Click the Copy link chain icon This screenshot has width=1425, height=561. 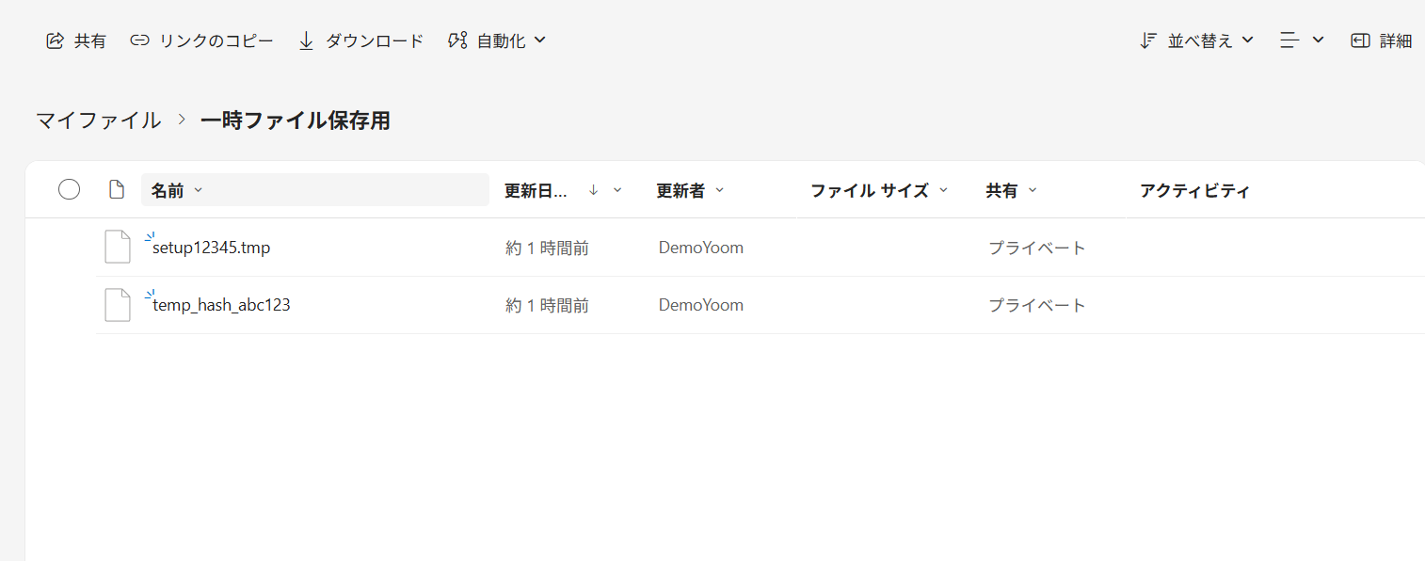(140, 40)
